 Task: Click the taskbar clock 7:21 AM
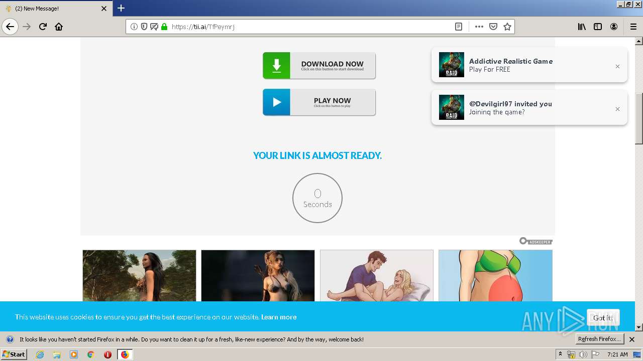tap(617, 354)
